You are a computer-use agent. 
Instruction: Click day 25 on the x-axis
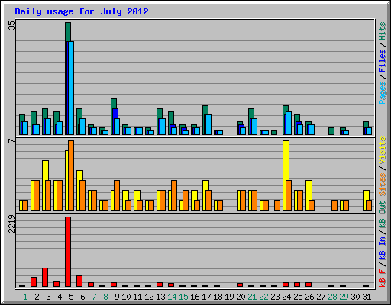(x=298, y=297)
